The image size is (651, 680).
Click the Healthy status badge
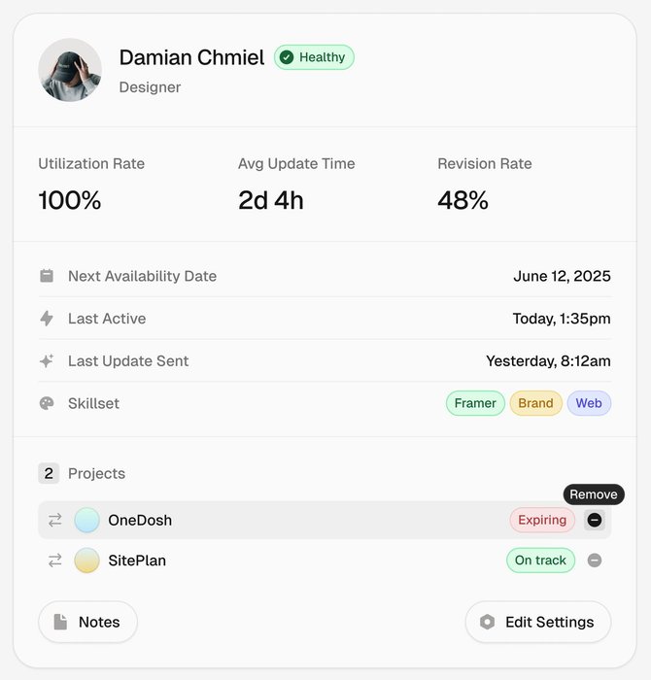coord(314,57)
